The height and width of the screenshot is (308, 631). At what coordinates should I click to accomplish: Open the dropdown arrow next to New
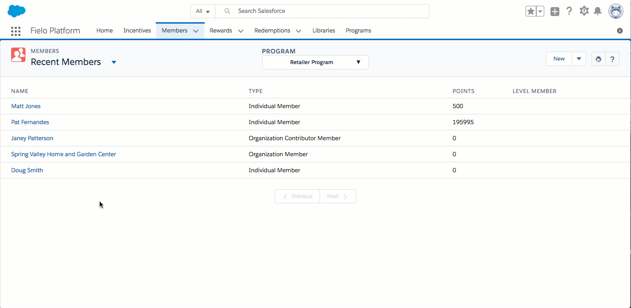point(579,59)
